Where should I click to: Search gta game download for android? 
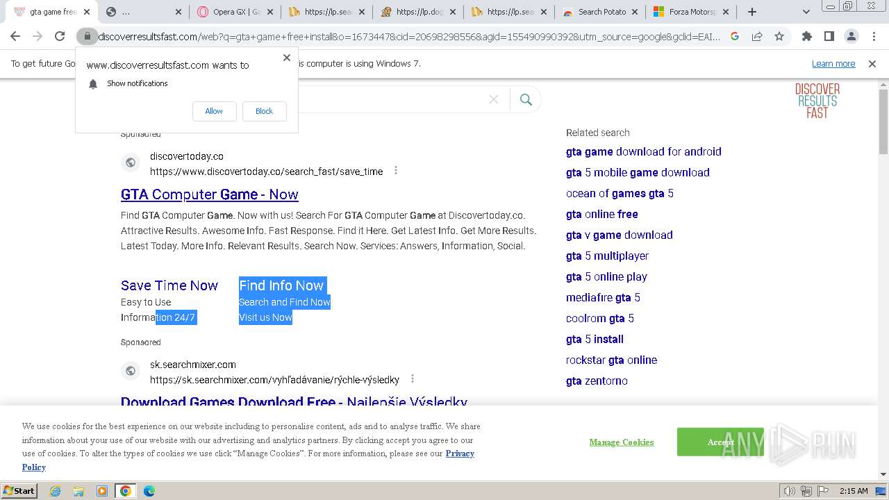pyautogui.click(x=644, y=151)
